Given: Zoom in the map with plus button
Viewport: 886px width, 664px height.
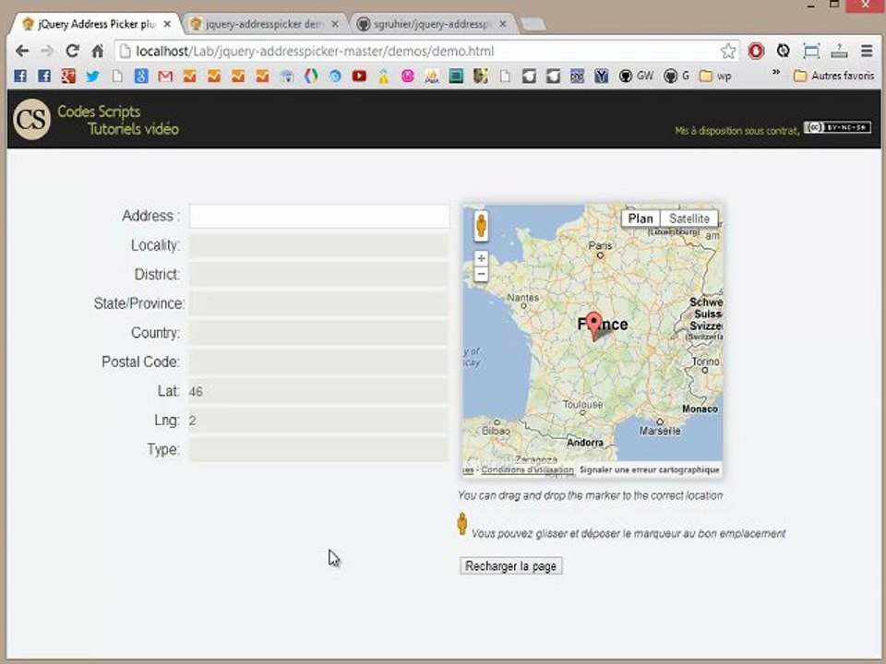Looking at the screenshot, I should [x=481, y=258].
